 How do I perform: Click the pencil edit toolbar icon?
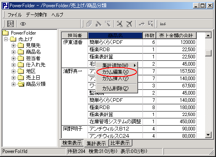[x=99, y=24]
